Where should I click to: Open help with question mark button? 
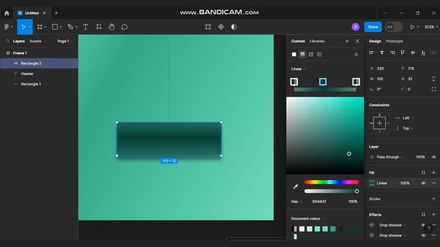[428, 228]
